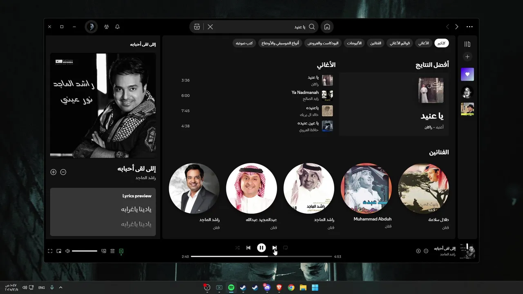Screen dimensions: 523x294
Task: Select the البودكاست والعروض filter chip
Action: click(x=323, y=43)
